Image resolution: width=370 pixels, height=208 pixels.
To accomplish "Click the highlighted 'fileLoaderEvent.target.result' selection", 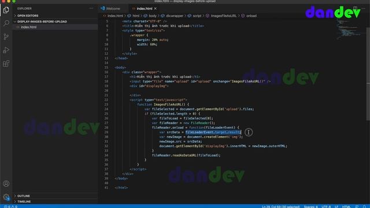I will coord(213,132).
